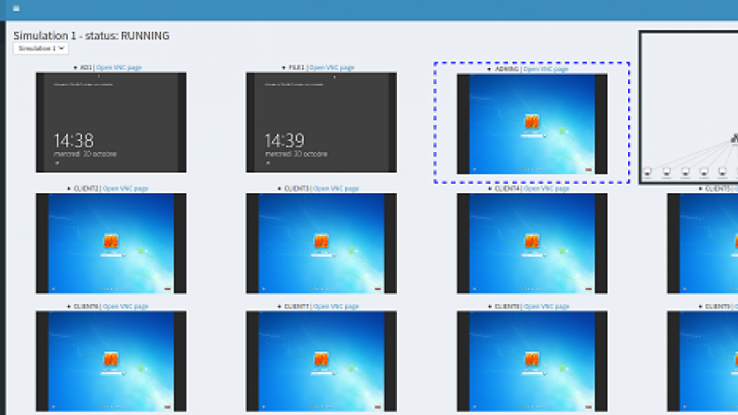Collapse the ADMIN1 screen via its arrow marker
The image size is (738, 415).
click(x=489, y=69)
